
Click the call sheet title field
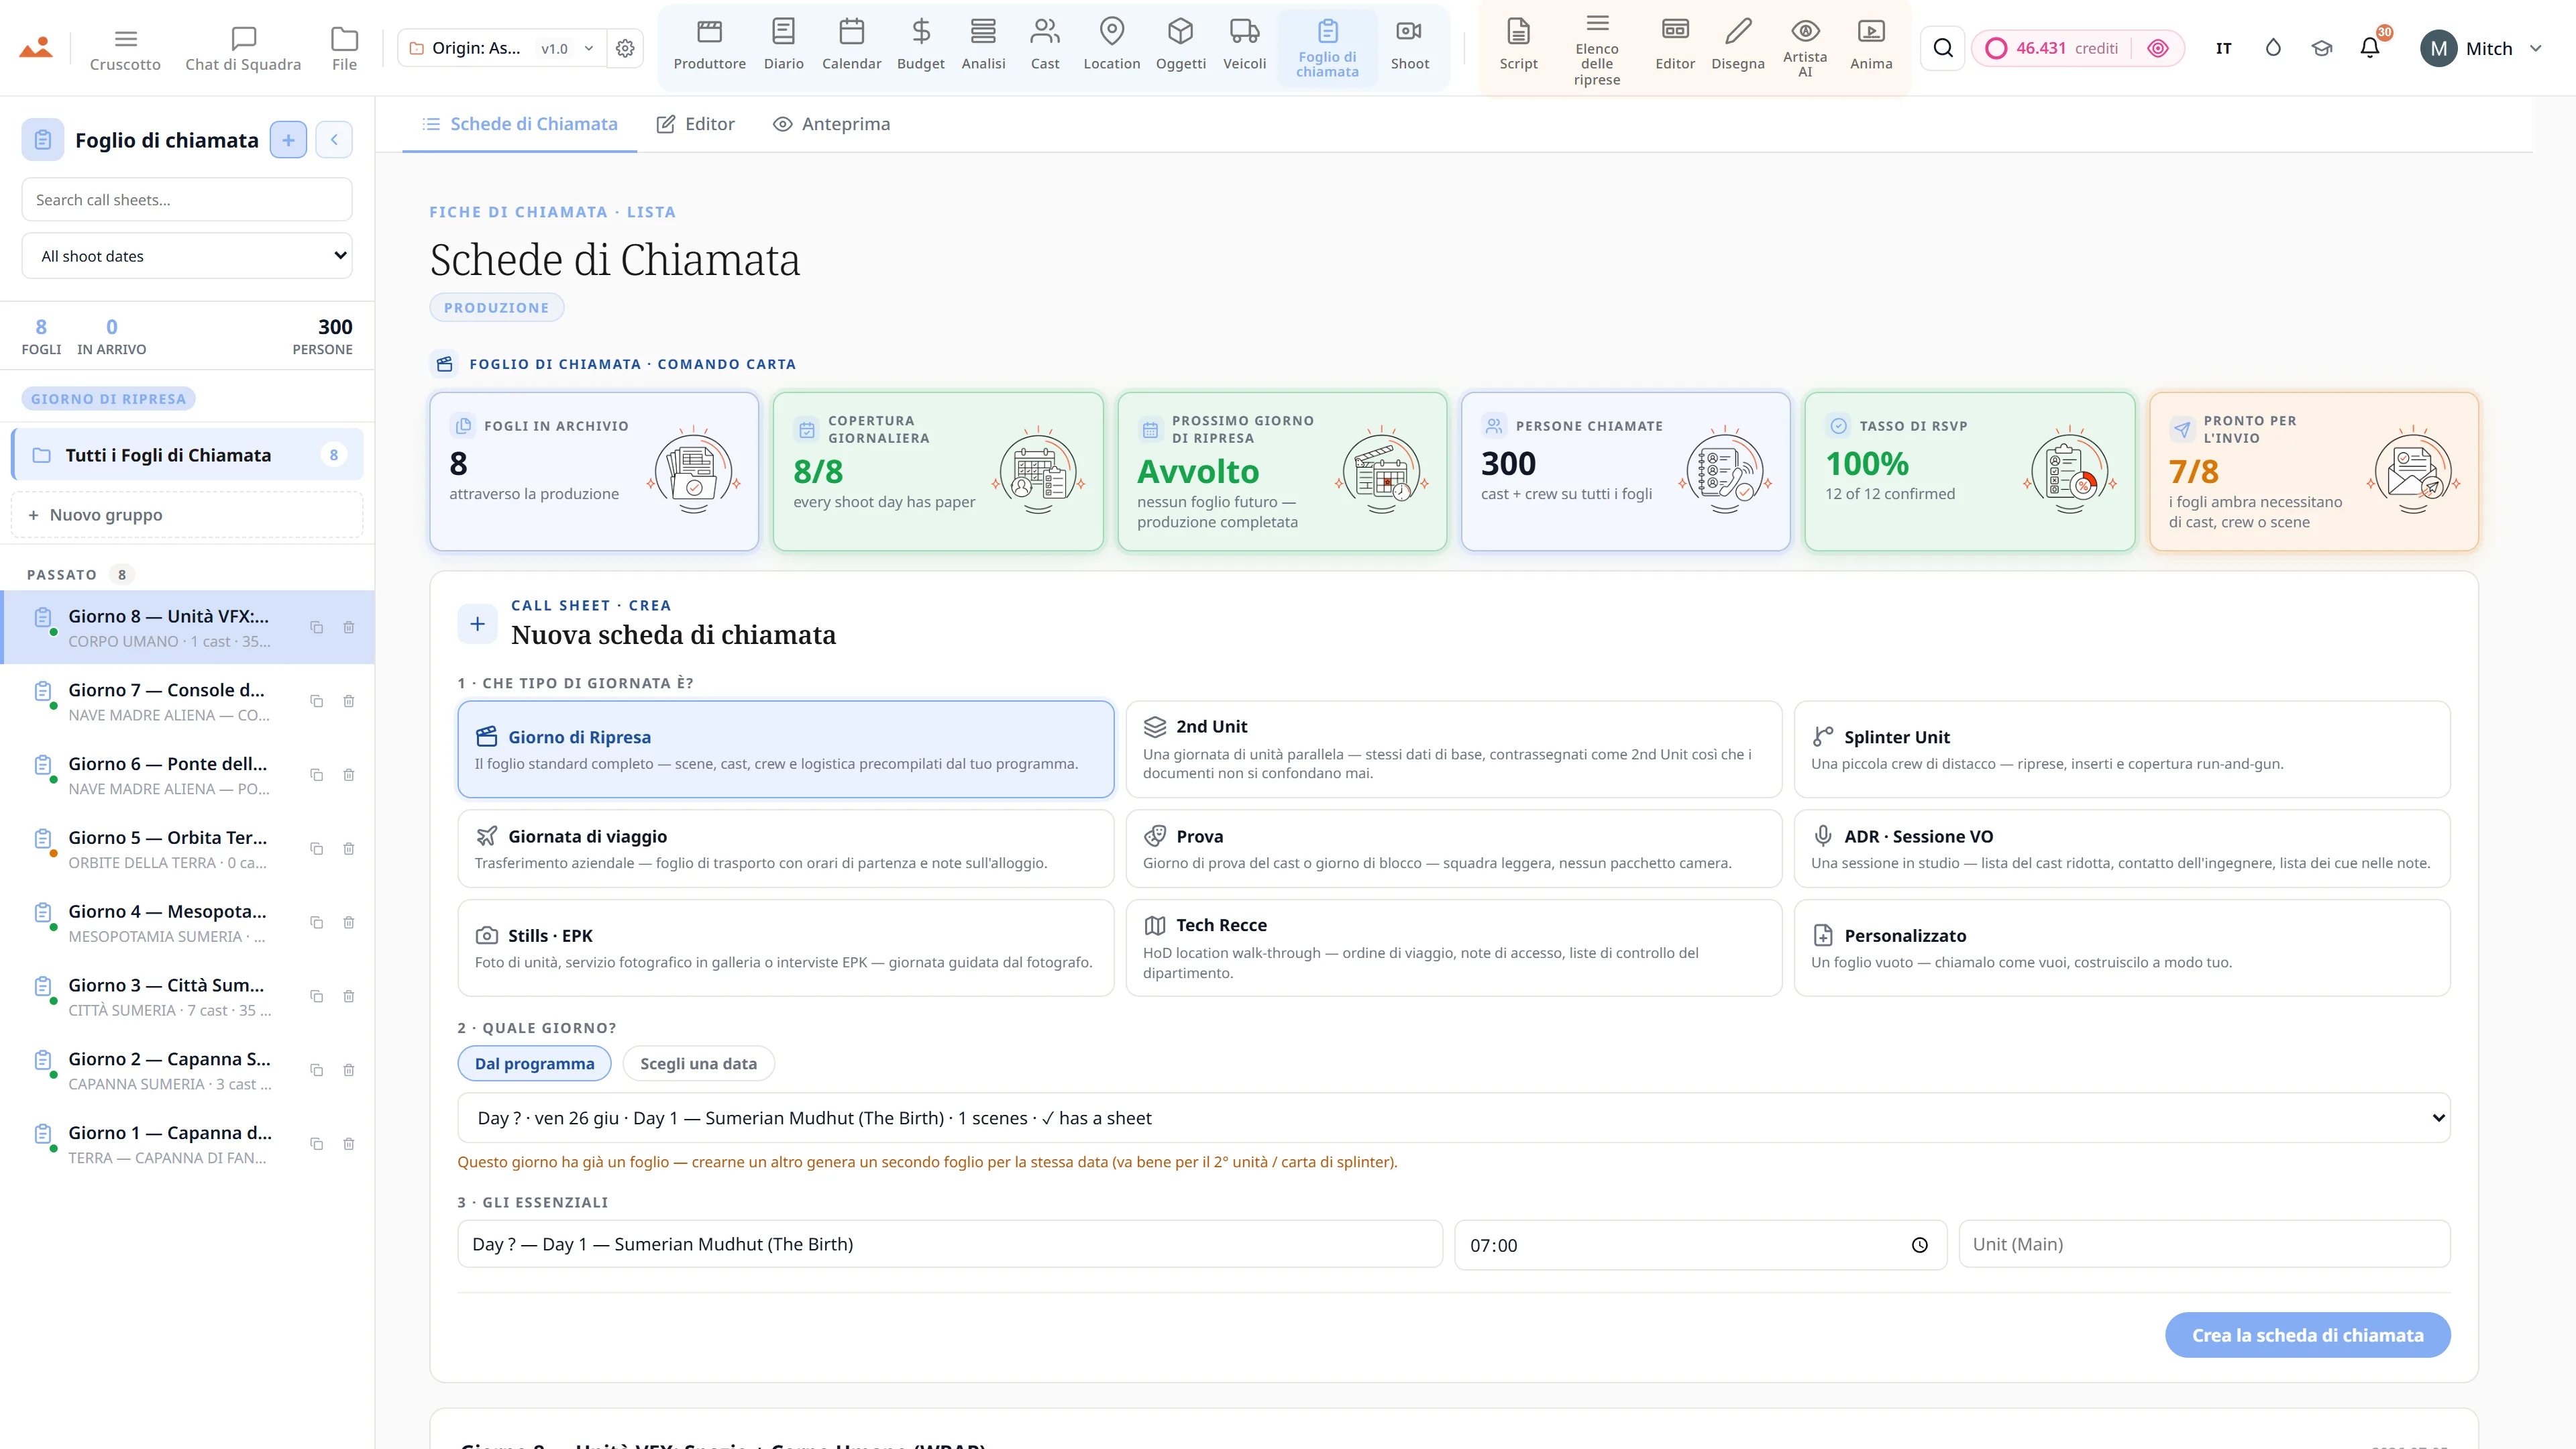click(x=950, y=1244)
